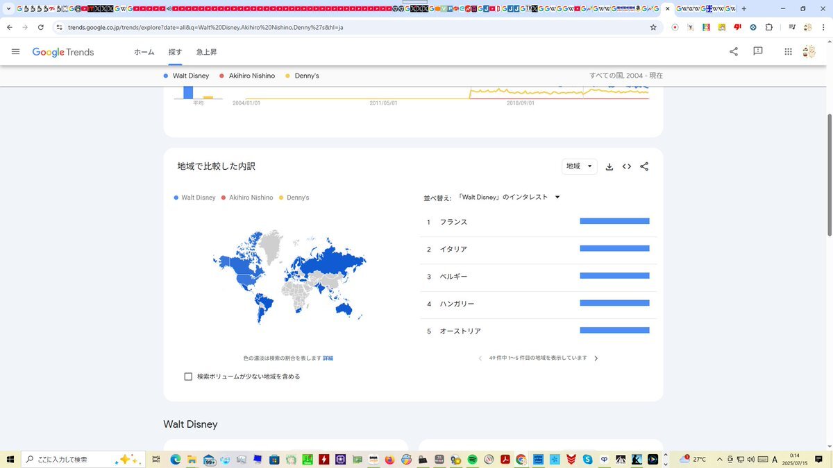Viewport: 833px width, 468px height.
Task: Launch Microsoft Edge from taskbar
Action: point(176,459)
